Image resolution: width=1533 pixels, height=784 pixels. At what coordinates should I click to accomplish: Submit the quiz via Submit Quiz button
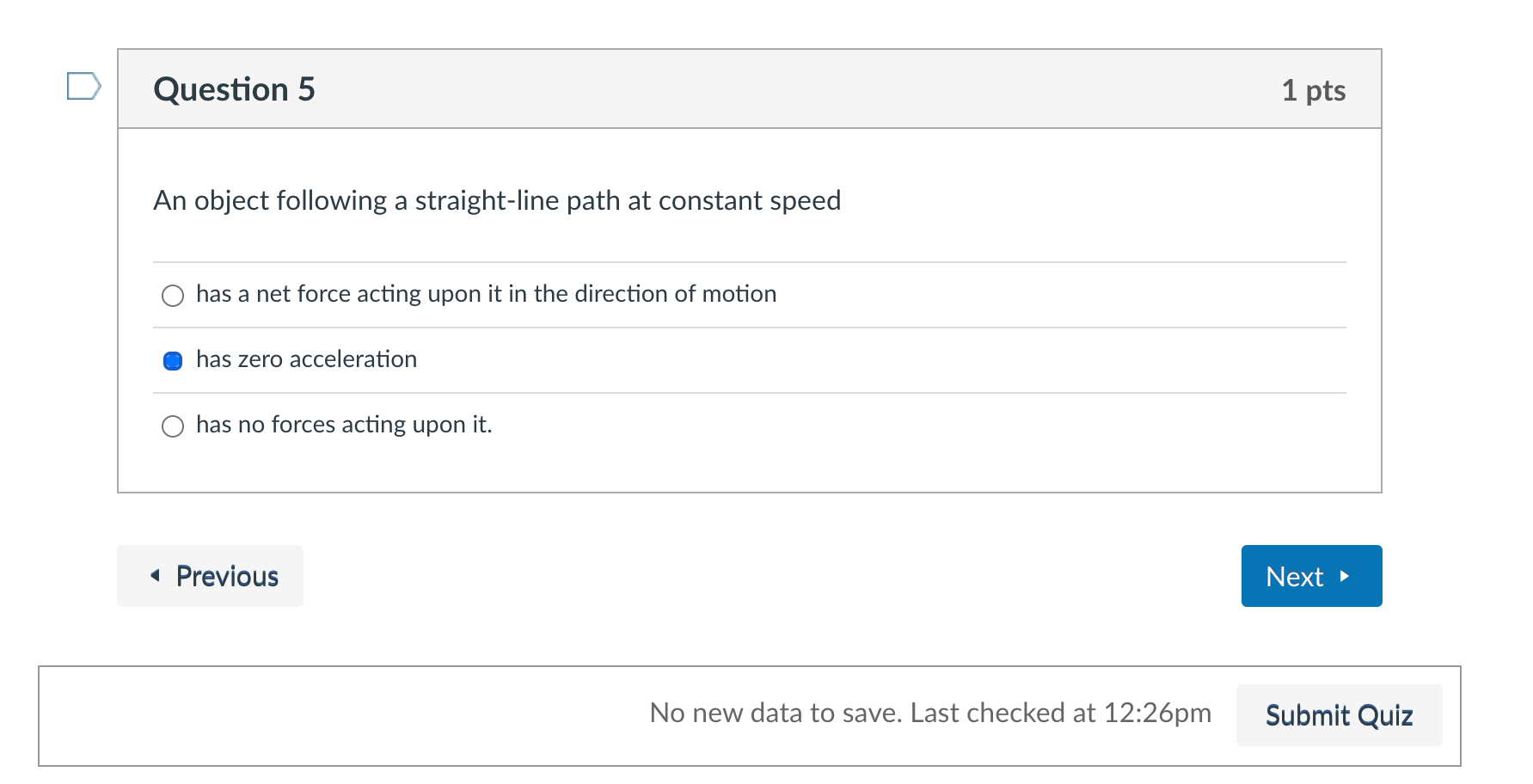point(1339,714)
